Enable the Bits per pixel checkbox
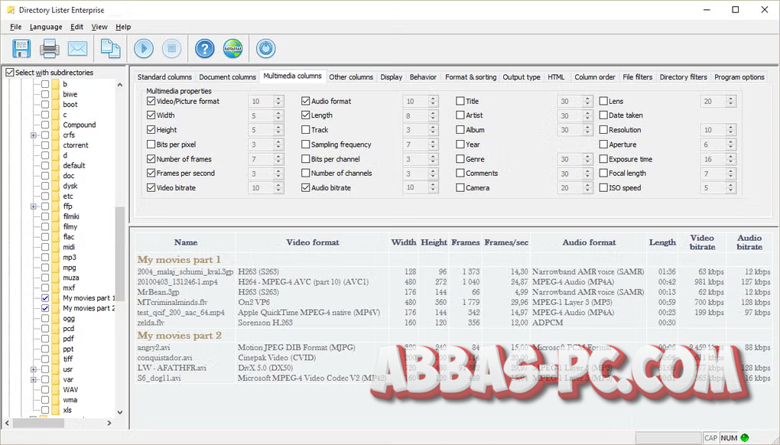780x445 pixels. 151,145
